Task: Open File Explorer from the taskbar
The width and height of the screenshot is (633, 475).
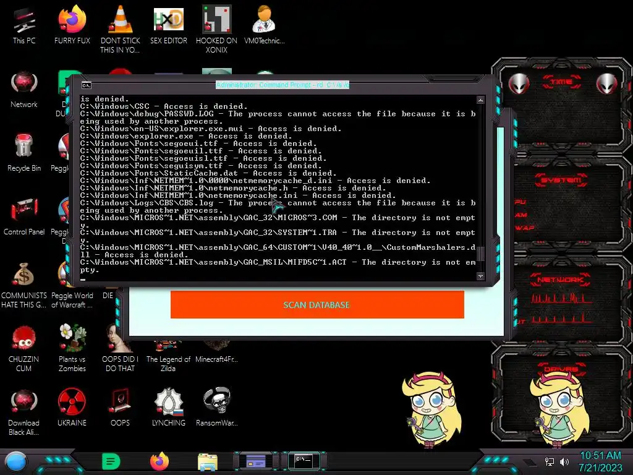Action: coord(208,461)
